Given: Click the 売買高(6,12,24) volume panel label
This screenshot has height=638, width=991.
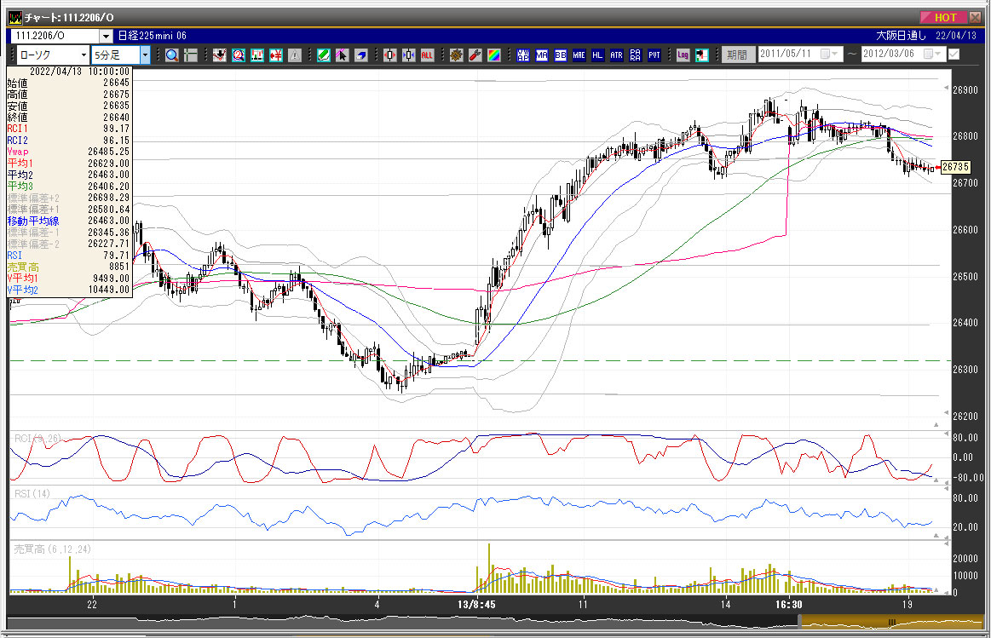Looking at the screenshot, I should [x=53, y=549].
